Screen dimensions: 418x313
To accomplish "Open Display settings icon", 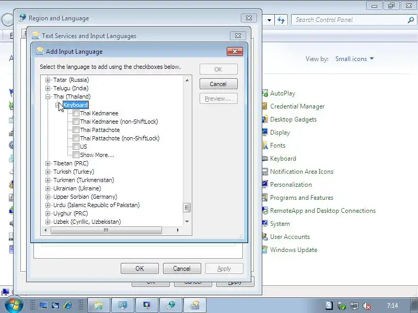I will (265, 132).
